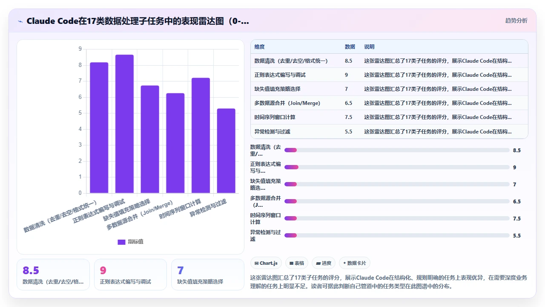Select table row 缺失值填充策略选择
The height and width of the screenshot is (307, 545).
click(x=389, y=89)
